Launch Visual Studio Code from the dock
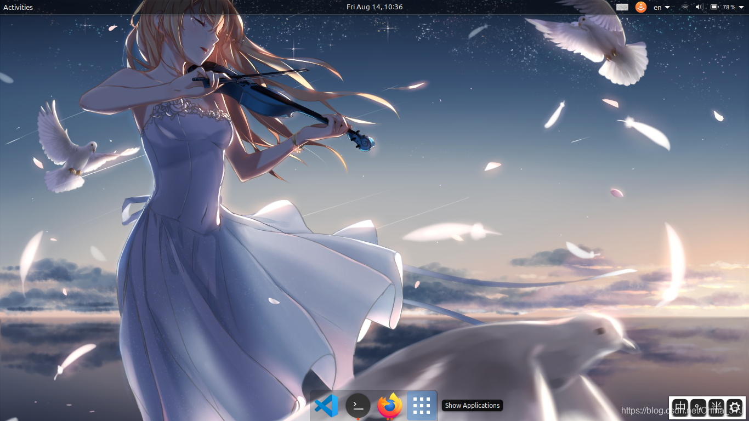 coord(326,406)
